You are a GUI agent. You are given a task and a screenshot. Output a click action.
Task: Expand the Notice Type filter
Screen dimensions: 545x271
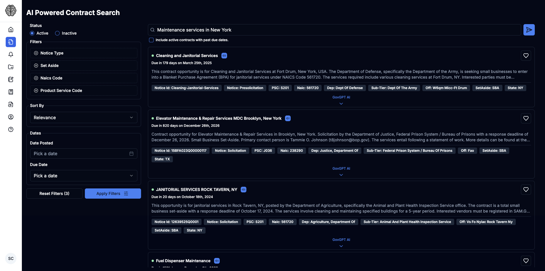84,53
